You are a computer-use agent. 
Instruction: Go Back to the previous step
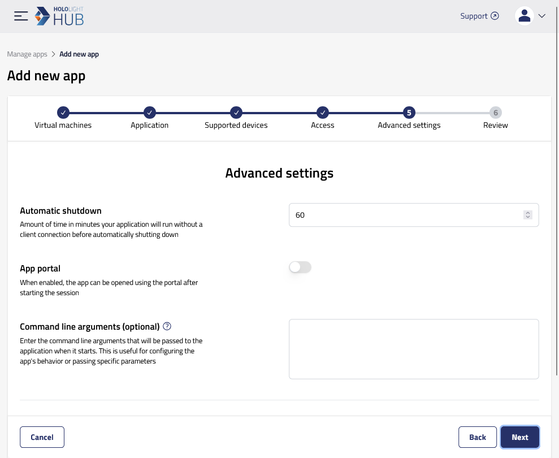point(478,437)
